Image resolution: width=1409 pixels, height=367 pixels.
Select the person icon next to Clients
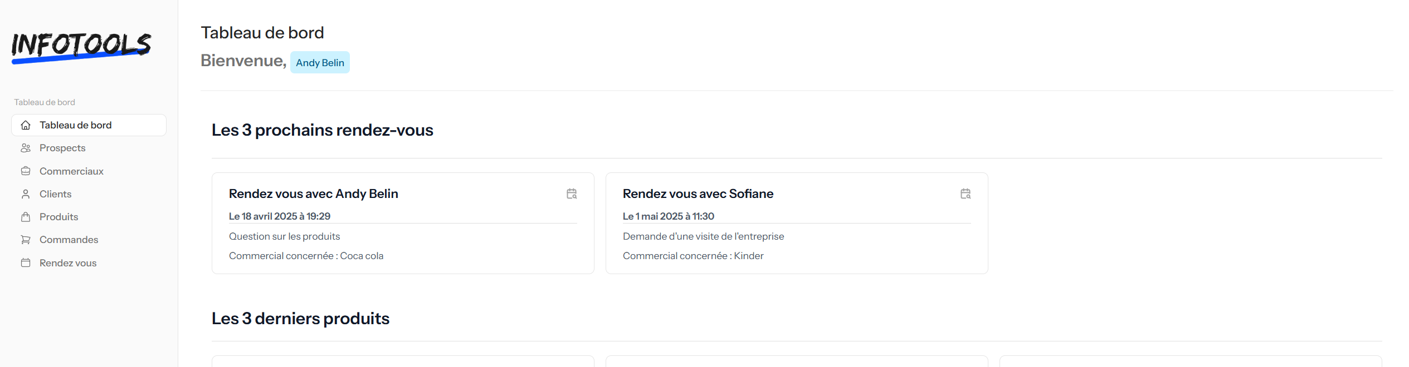coord(26,194)
